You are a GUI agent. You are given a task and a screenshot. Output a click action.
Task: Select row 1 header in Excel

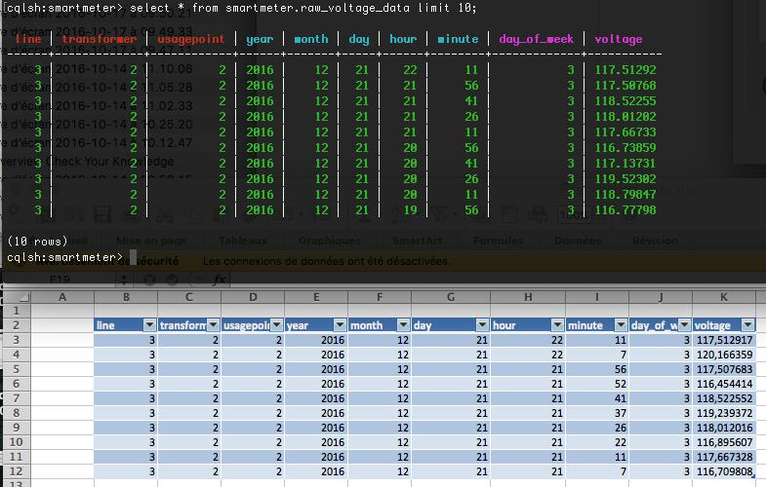17,311
